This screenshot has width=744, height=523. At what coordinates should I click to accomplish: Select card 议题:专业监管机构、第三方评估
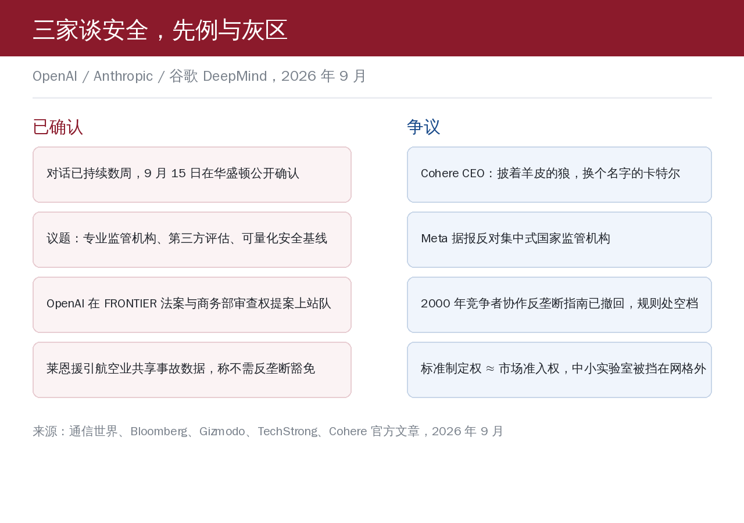[192, 239]
